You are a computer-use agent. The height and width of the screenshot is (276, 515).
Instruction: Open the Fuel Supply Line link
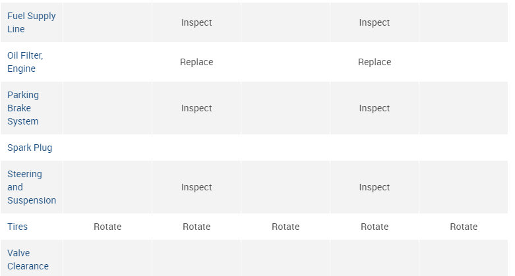click(31, 22)
